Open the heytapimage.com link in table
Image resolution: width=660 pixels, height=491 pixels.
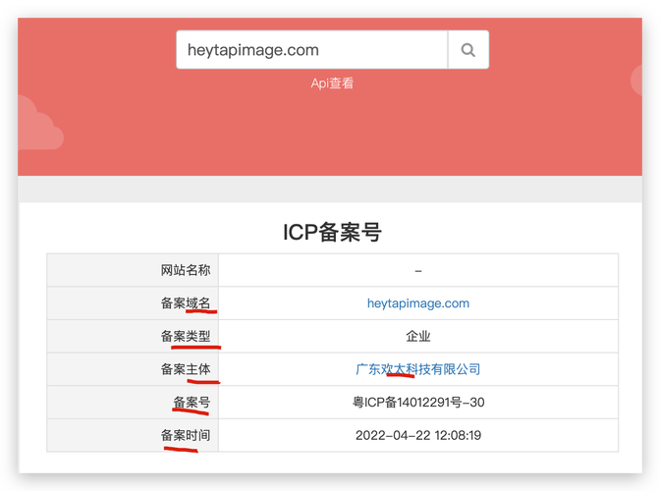pos(418,303)
